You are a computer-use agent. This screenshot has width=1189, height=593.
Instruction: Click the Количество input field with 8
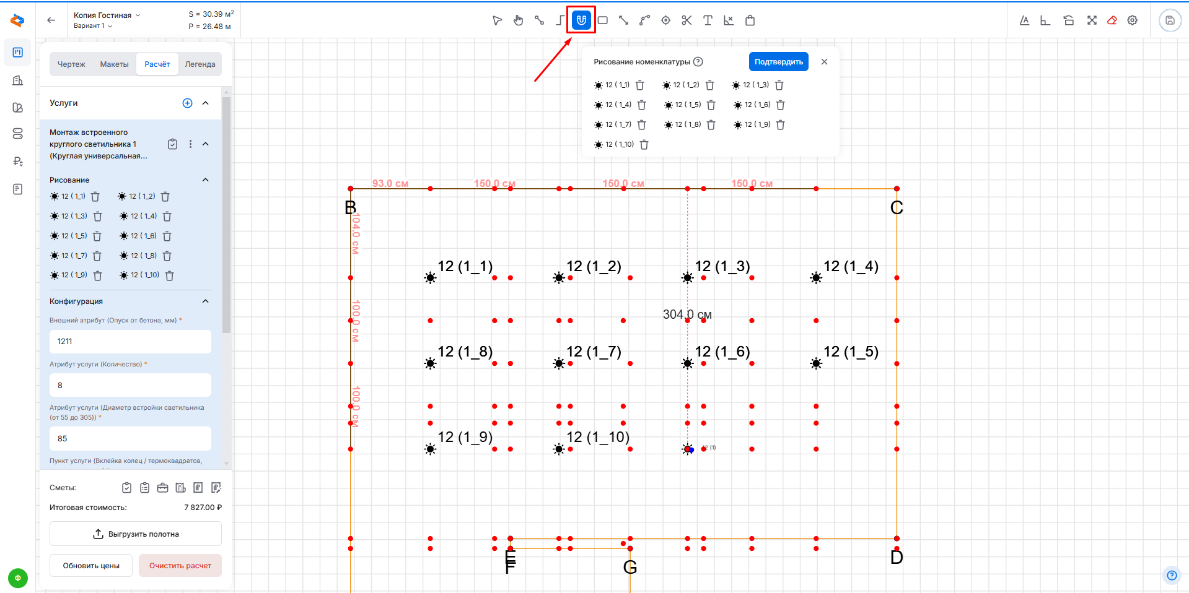click(130, 385)
